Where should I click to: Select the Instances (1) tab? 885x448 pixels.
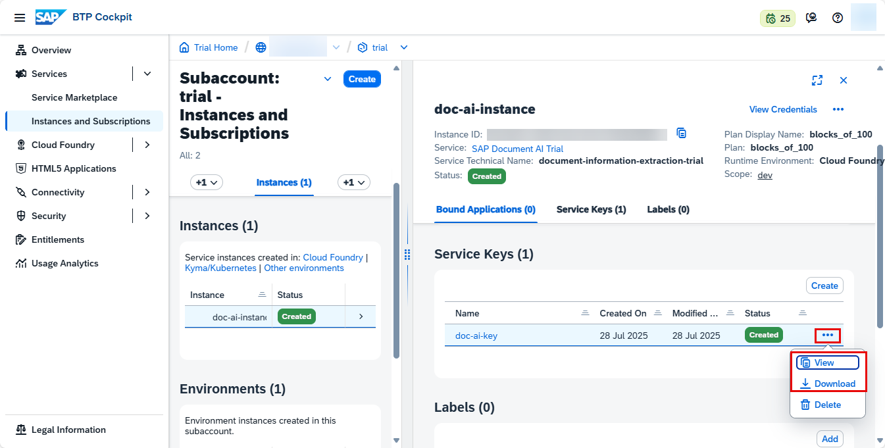coord(284,182)
